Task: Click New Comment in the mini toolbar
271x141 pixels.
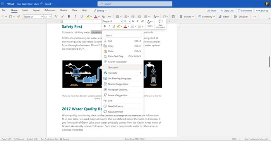Action: (160, 24)
